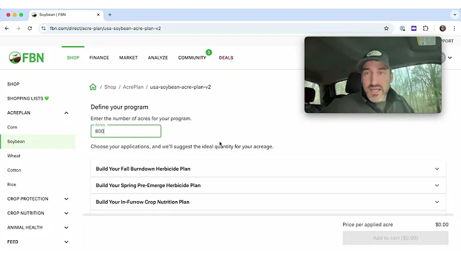Collapse the ACREPLAN sidebar section
461x258 pixels.
coord(66,113)
